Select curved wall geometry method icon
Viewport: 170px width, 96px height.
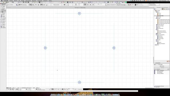(33, 5)
